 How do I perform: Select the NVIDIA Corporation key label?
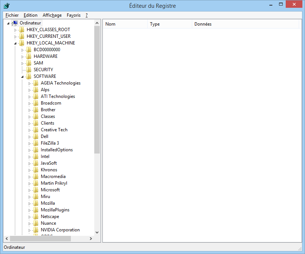click(60, 230)
